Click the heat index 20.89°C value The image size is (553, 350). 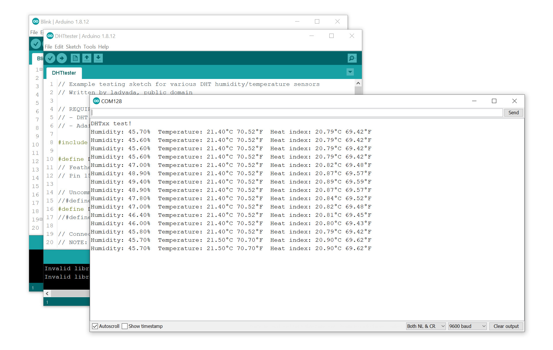pyautogui.click(x=328, y=182)
